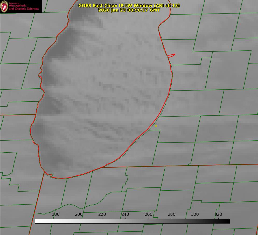Image resolution: width=258 pixels, height=235 pixels.
Task: Click the 2026 Jan 23 08:56:17 GMT timestamp
Action: [x=129, y=10]
